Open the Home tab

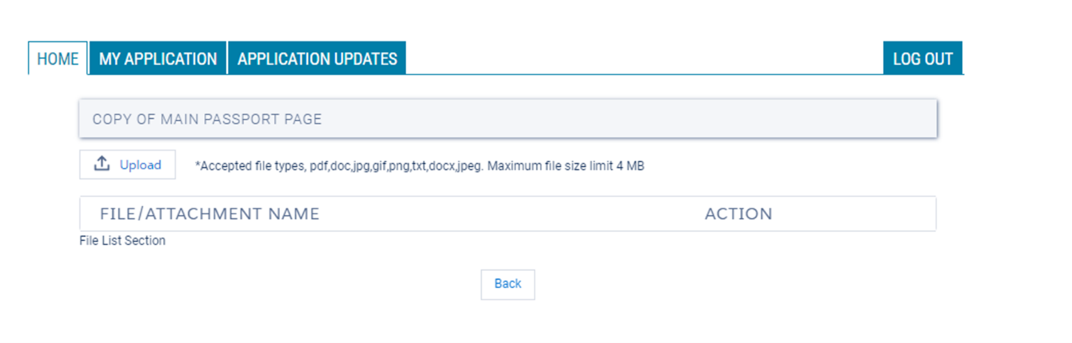point(58,59)
